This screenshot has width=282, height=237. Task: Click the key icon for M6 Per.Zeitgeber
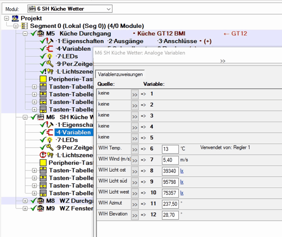click(50, 148)
